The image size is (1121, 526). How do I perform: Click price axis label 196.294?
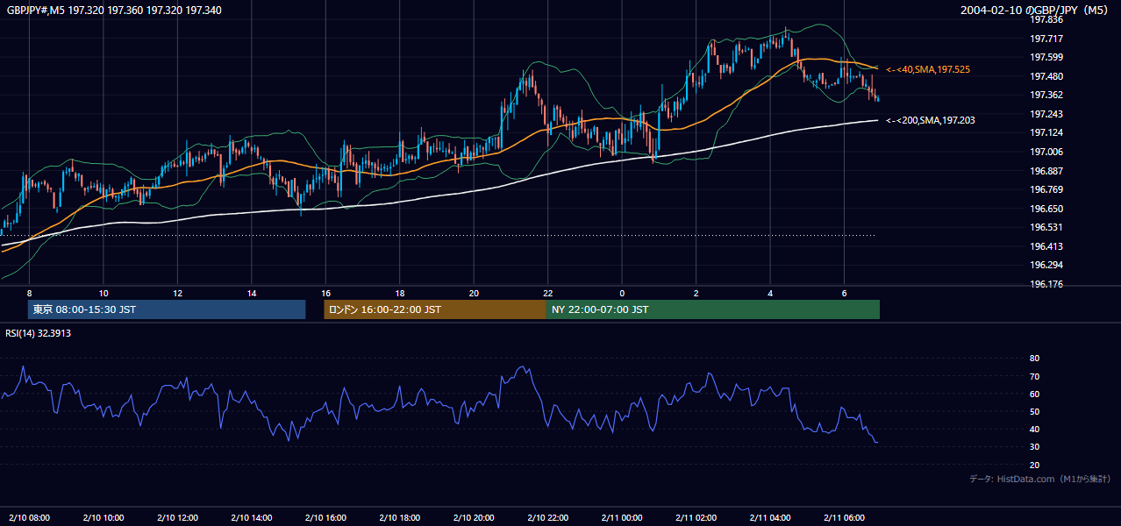point(1046,265)
